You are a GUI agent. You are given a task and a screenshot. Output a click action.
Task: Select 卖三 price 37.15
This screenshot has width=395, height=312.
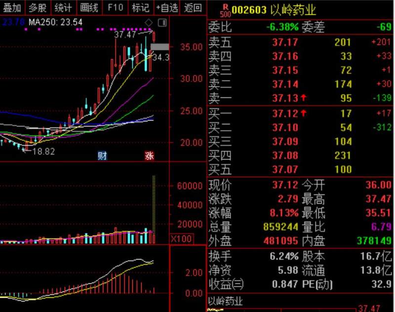point(285,70)
